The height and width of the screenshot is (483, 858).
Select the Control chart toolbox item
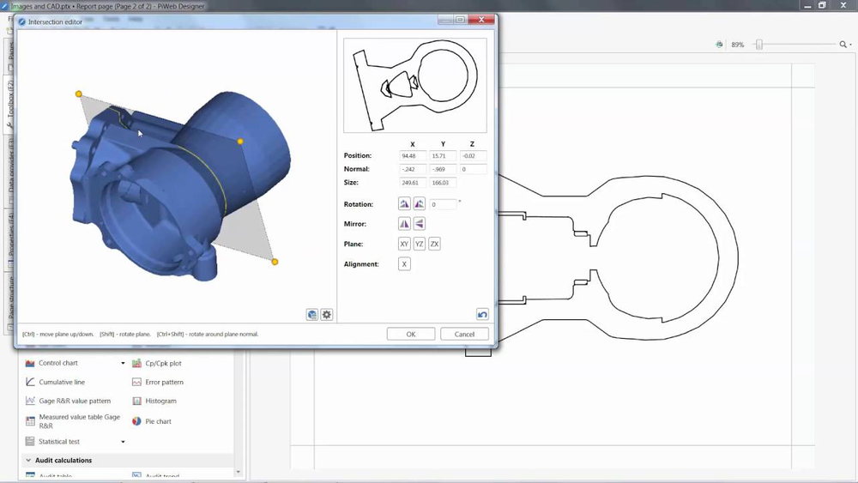pyautogui.click(x=52, y=363)
